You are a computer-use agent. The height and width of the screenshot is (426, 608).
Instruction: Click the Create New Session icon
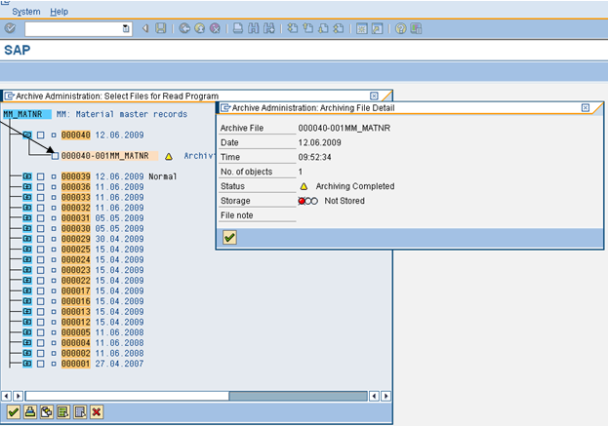click(362, 28)
